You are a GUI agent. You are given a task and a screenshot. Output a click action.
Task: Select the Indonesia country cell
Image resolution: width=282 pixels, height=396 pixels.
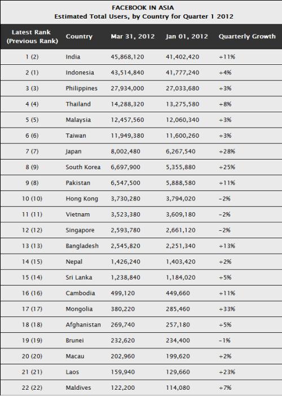coord(80,72)
